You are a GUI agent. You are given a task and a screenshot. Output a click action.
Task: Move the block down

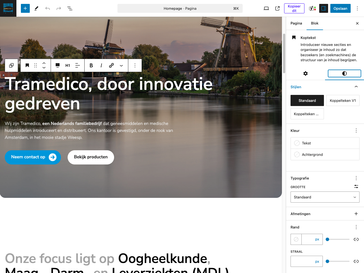44,68
